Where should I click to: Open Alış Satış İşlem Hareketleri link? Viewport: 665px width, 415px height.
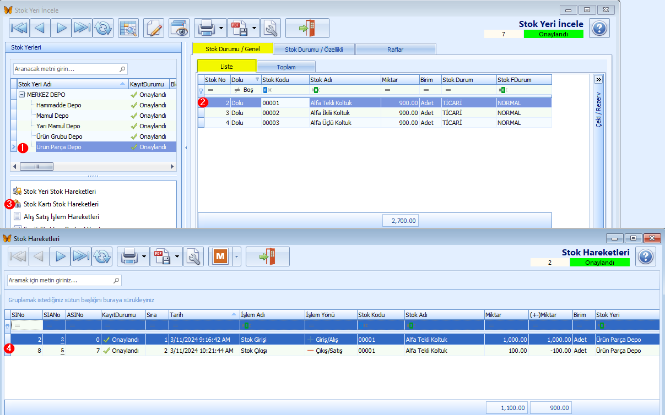coord(61,217)
